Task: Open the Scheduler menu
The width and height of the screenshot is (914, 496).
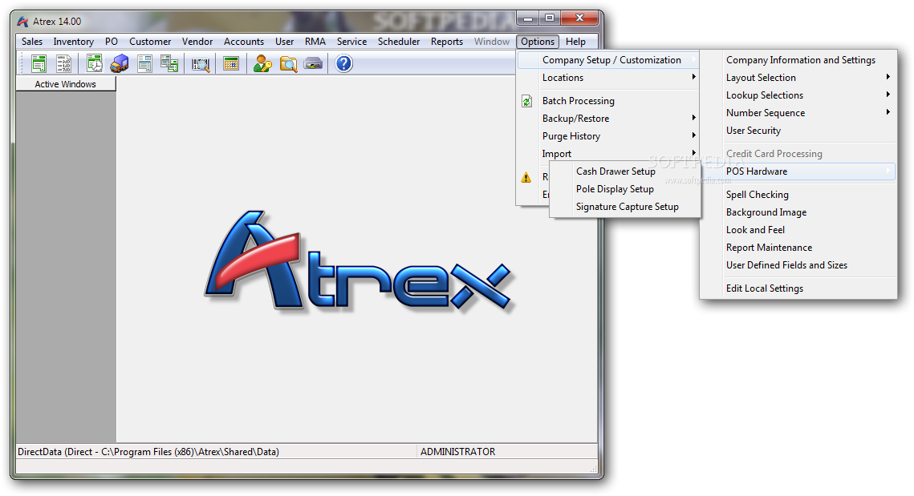Action: pos(399,42)
